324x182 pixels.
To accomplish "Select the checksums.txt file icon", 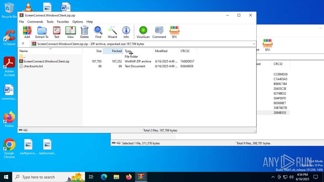I will click(21, 66).
